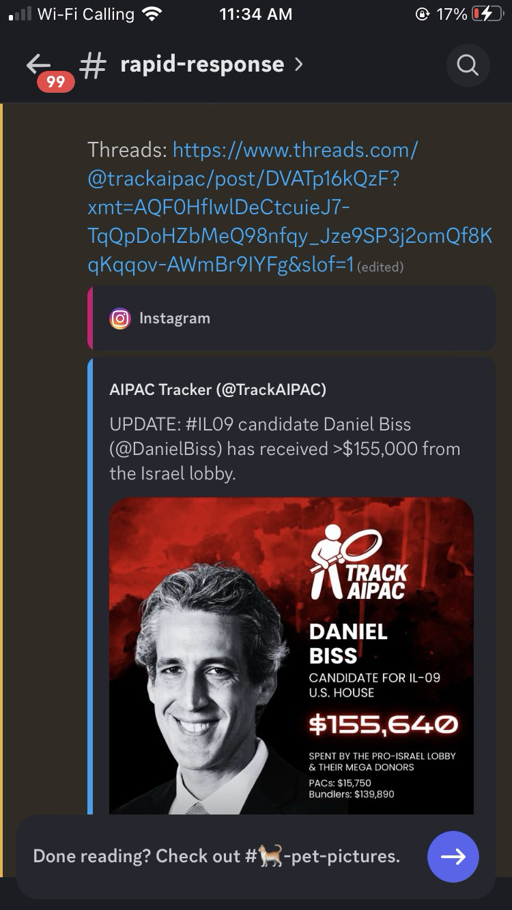Expand rapid-response channel details chevron
Viewport: 512px width, 910px height.
pyautogui.click(x=298, y=65)
